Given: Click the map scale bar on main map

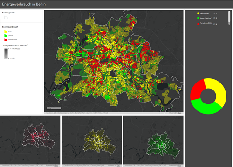Looking at the screenshot, I should coord(54,109).
